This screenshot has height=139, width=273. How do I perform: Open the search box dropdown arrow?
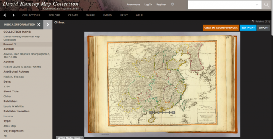coord(257,5)
